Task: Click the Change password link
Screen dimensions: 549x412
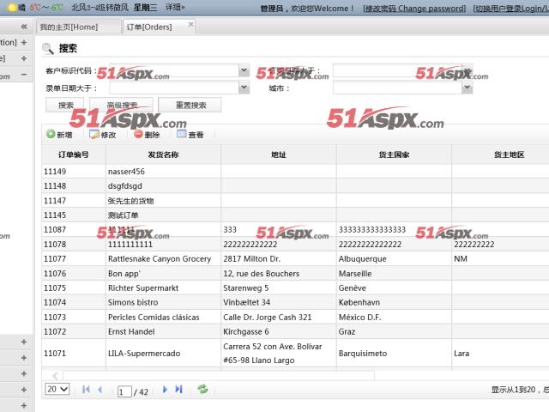Action: [415, 8]
